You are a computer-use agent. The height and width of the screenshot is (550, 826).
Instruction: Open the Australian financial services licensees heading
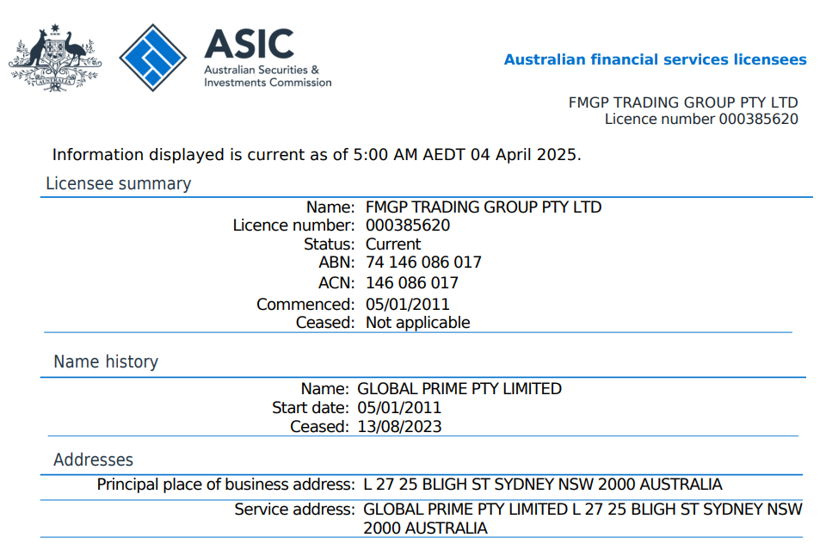655,59
